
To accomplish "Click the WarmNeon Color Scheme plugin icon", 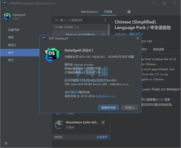I will (x=59, y=124).
